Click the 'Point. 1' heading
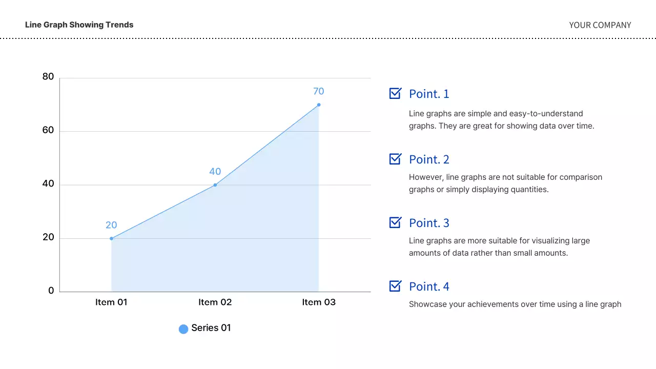656x369 pixels. click(x=429, y=94)
